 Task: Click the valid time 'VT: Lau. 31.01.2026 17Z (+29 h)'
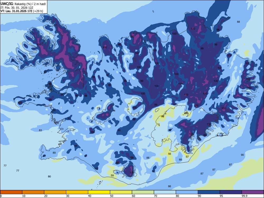tap(22, 11)
